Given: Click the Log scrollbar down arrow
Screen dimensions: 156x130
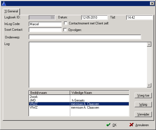Looking at the screenshot, I should click(x=149, y=85).
